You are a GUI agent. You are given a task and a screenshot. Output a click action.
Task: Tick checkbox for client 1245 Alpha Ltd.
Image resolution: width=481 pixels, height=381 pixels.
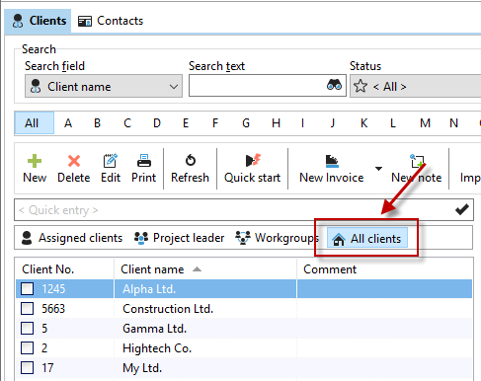tap(27, 289)
